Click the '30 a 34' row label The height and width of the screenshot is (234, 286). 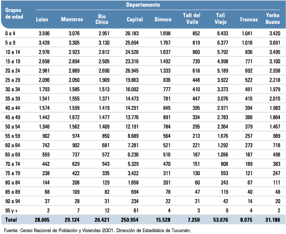point(12,90)
